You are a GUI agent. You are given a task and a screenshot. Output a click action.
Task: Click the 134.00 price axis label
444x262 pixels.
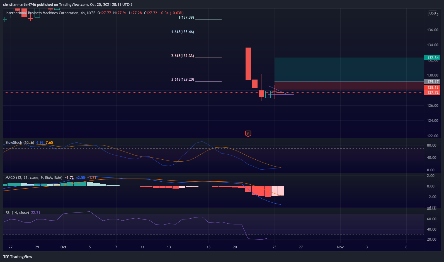coord(433,45)
